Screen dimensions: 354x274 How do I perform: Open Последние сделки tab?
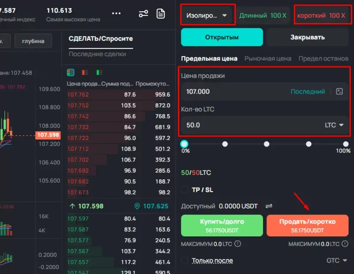tap(97, 54)
